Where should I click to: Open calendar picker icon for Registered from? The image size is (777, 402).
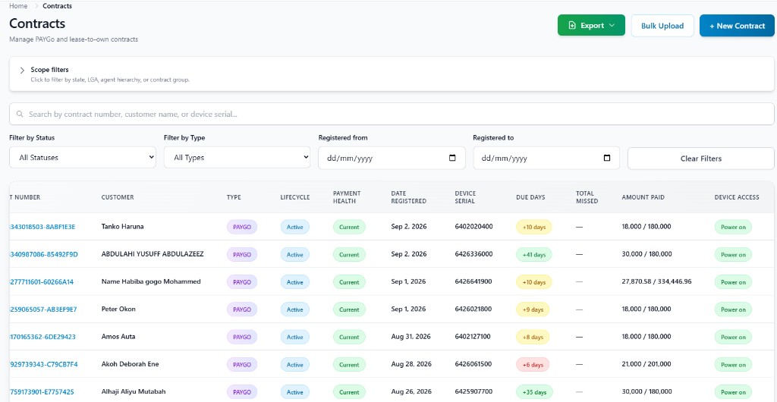(452, 159)
